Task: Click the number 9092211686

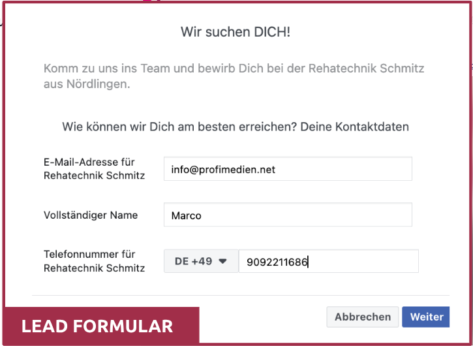Action: (x=277, y=262)
